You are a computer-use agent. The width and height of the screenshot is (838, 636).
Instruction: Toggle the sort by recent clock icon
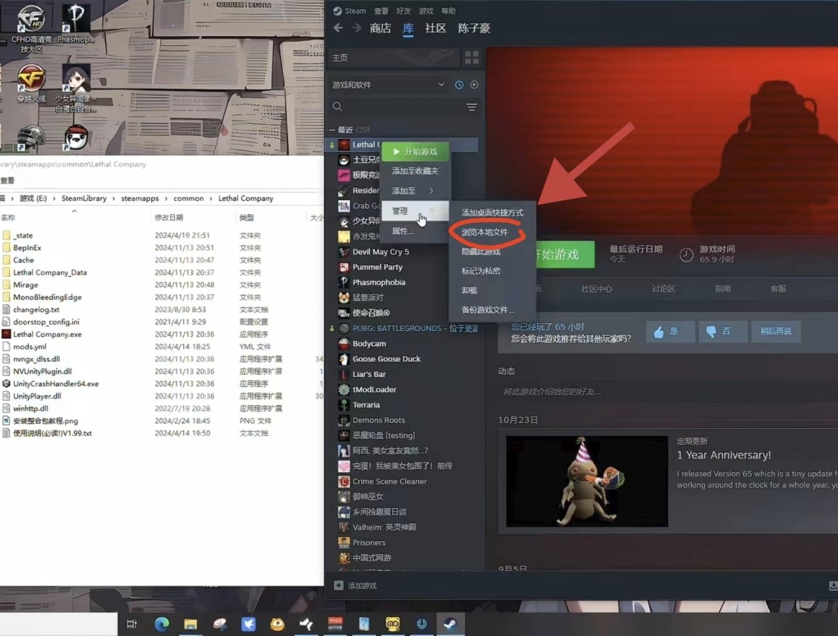(459, 85)
